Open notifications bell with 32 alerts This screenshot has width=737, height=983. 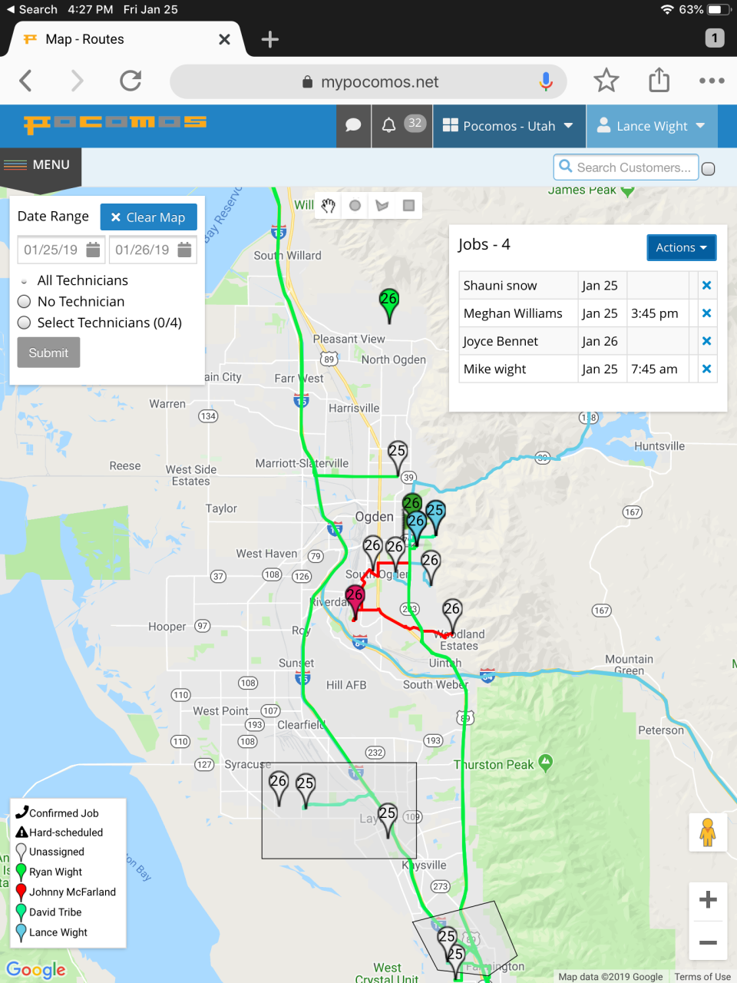point(402,124)
